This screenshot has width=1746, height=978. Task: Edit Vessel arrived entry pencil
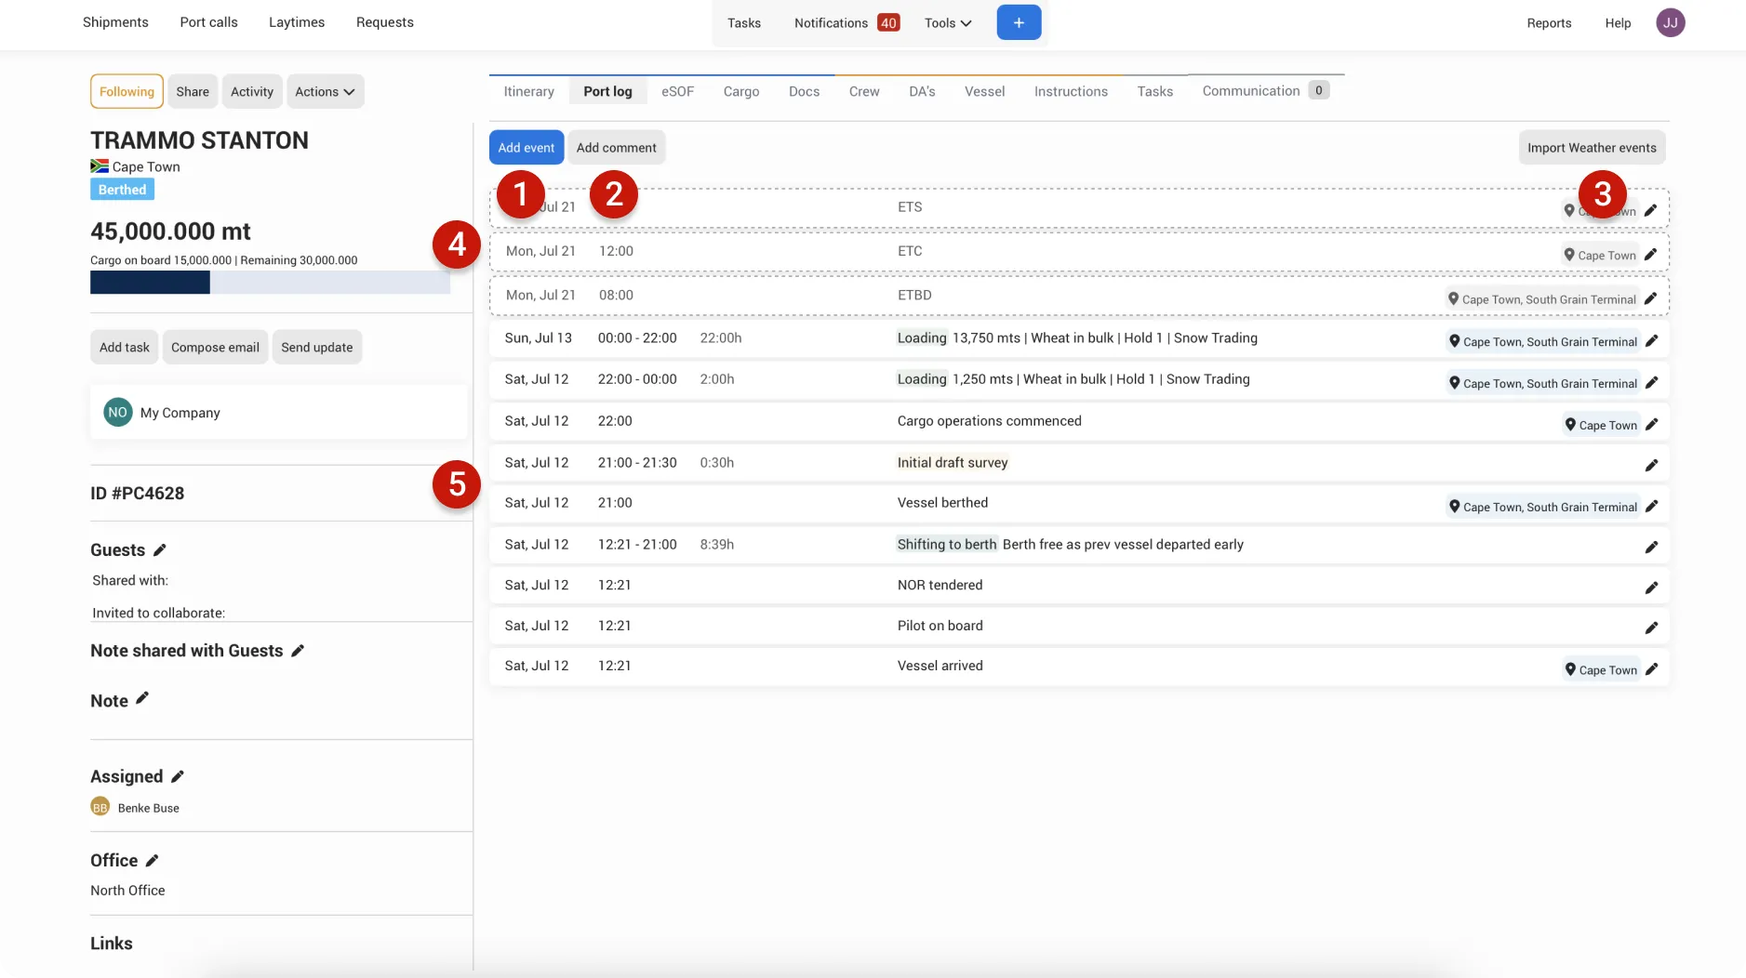pos(1651,669)
